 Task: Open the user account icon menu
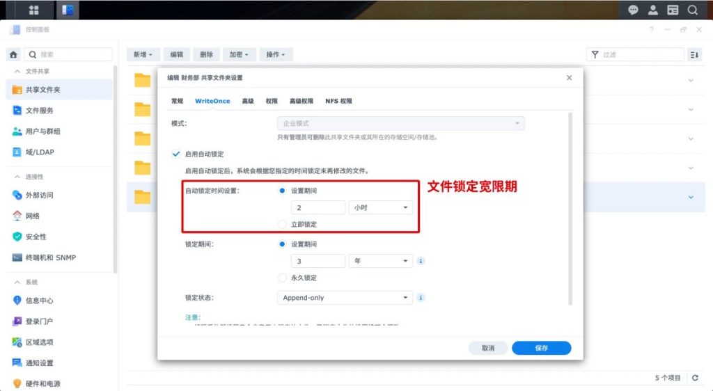pos(653,10)
